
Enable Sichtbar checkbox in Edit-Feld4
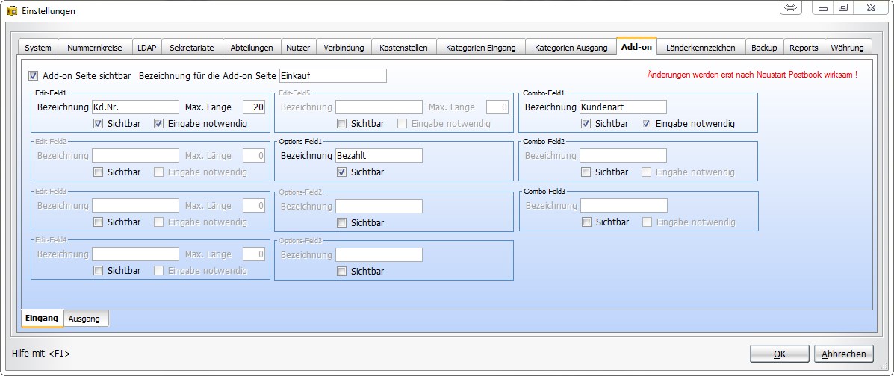[99, 271]
